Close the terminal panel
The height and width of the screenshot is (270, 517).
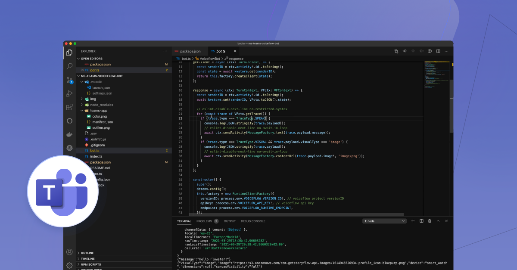click(x=446, y=221)
